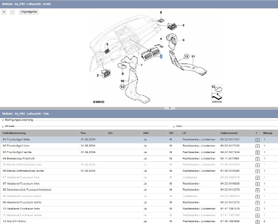This screenshot has width=278, height=224.
Task: Select row 01 Frischluftgrill Mitte
Action: coord(139,140)
